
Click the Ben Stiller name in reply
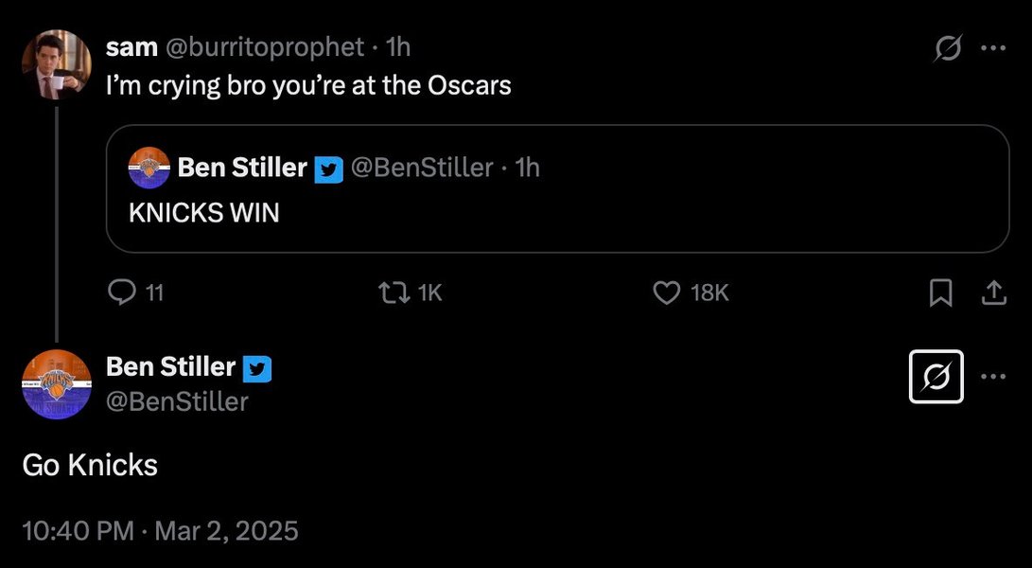pos(170,366)
